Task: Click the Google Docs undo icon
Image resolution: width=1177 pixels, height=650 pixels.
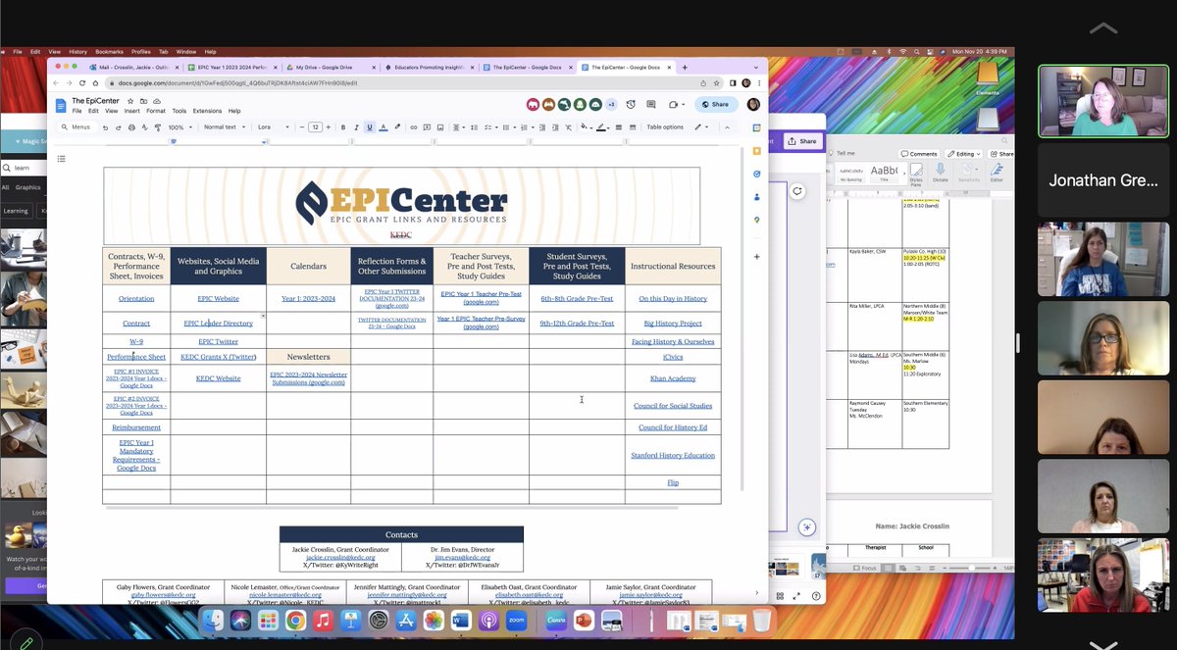Action: click(x=105, y=127)
